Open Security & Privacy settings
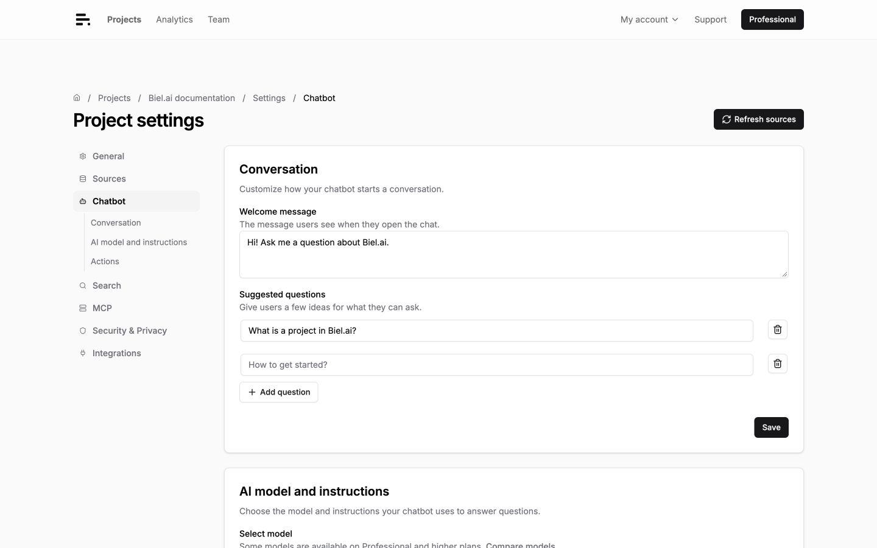 [x=136, y=331]
